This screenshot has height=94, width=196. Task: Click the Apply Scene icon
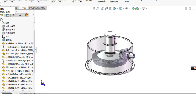point(137,9)
